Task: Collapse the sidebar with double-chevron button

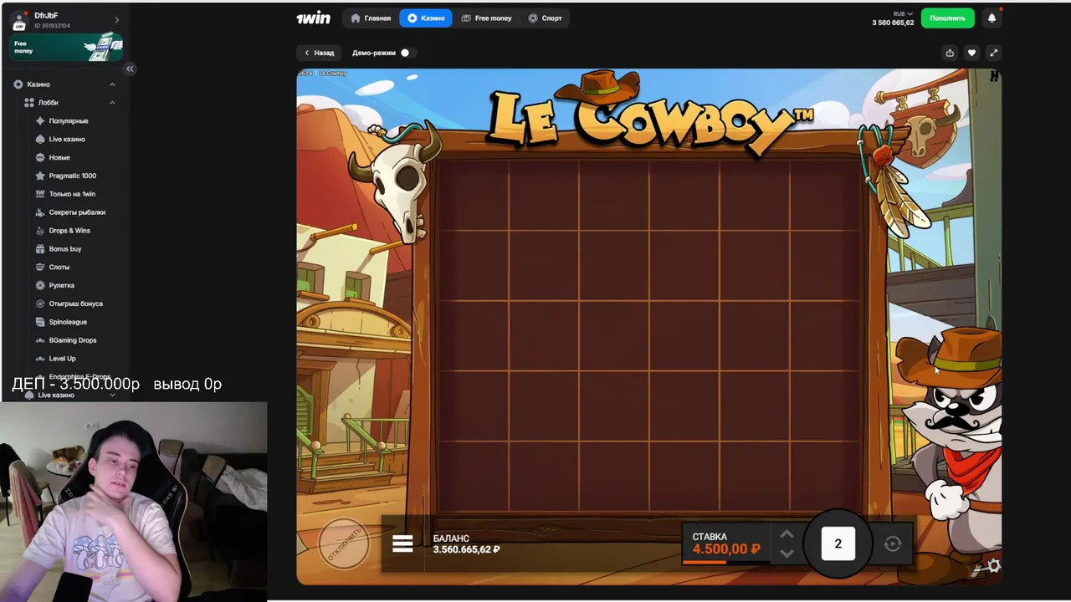Action: pos(130,69)
